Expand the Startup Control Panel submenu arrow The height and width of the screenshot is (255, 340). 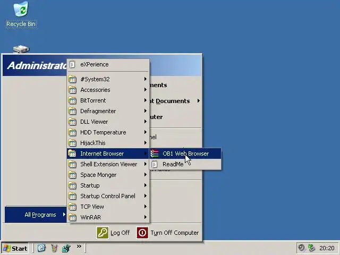tap(146, 196)
